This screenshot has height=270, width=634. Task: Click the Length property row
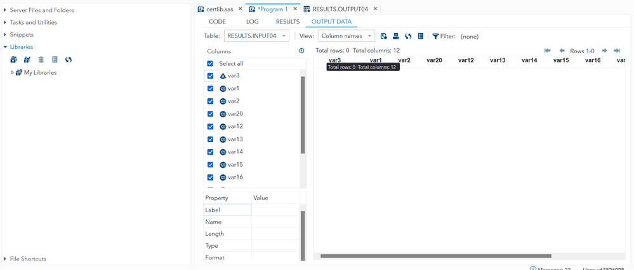(251, 234)
